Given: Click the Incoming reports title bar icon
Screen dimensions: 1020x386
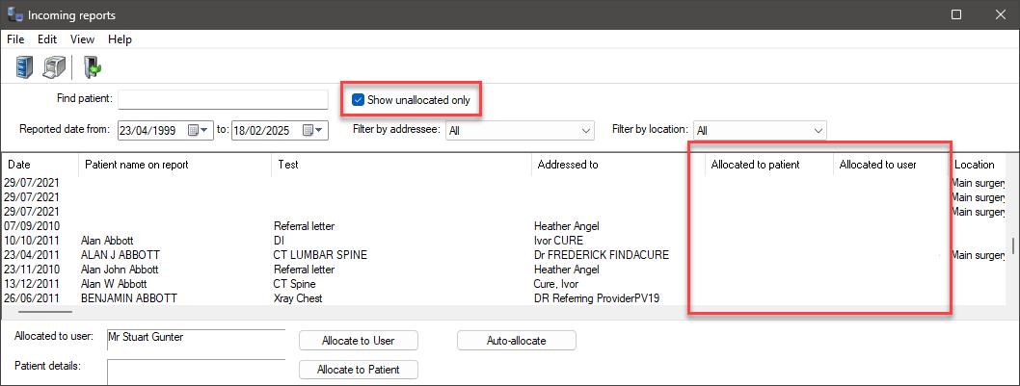Looking at the screenshot, I should click(x=14, y=13).
